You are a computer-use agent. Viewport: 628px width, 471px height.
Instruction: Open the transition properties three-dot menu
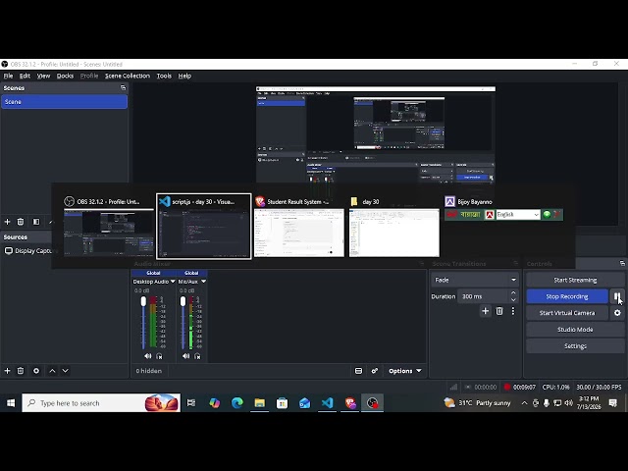coord(513,311)
